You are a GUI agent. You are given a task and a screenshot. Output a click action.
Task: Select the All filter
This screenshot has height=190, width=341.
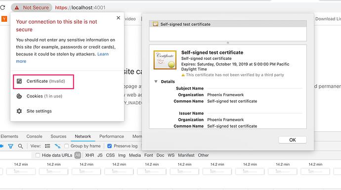point(78,155)
